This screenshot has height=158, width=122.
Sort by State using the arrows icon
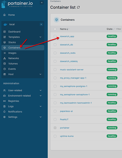(x=114, y=29)
